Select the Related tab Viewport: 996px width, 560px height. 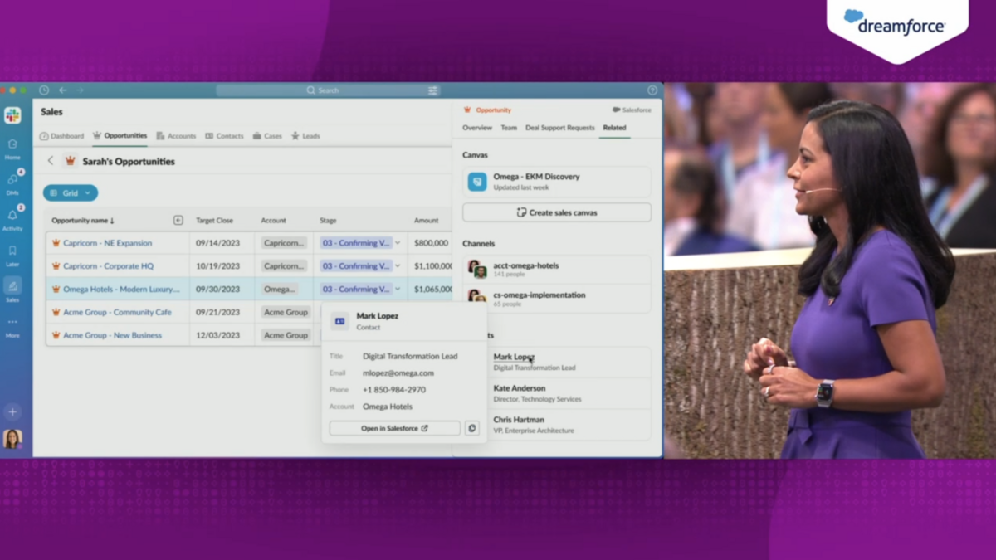[614, 128]
